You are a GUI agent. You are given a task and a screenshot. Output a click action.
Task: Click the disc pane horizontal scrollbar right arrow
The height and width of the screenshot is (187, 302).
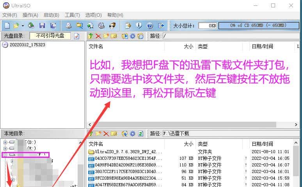click(296, 125)
